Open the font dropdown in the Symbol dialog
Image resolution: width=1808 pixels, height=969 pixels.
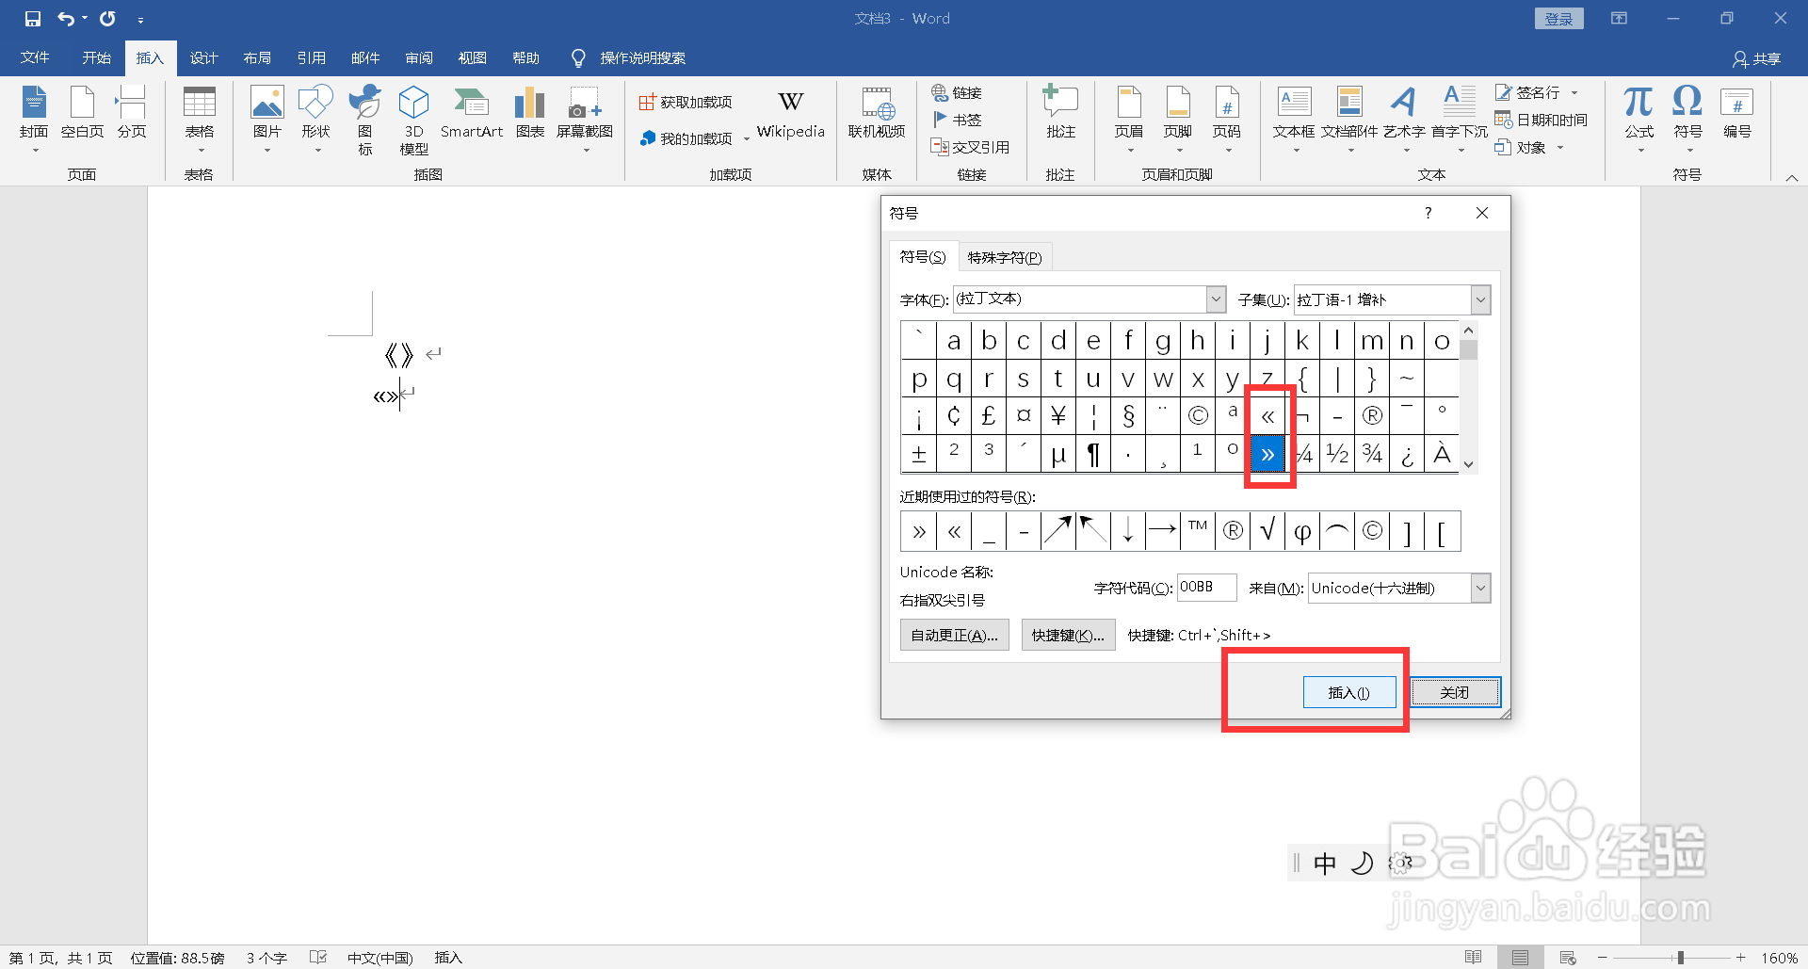pos(1215,299)
